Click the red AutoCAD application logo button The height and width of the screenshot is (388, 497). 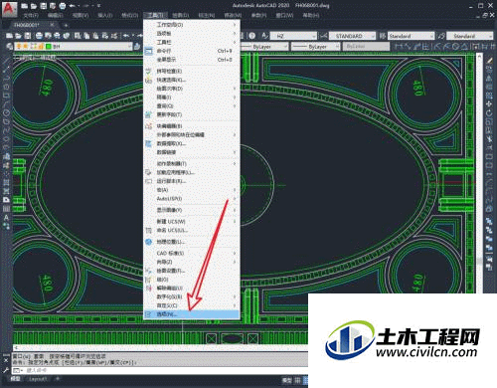coord(10,9)
